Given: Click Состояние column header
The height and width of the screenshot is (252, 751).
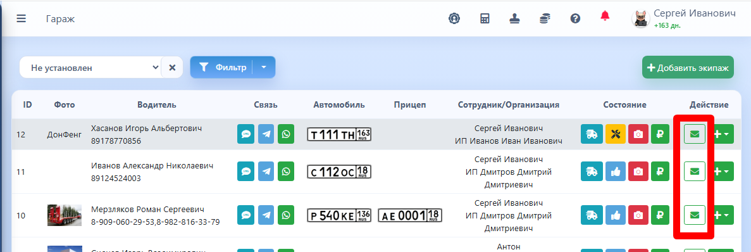Looking at the screenshot, I should point(624,104).
